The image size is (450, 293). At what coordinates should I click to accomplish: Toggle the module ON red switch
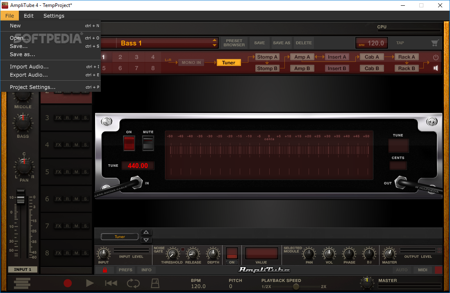(232, 253)
